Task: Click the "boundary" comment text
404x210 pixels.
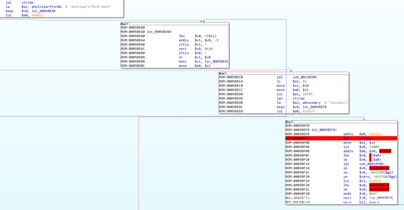Action: (x=338, y=102)
